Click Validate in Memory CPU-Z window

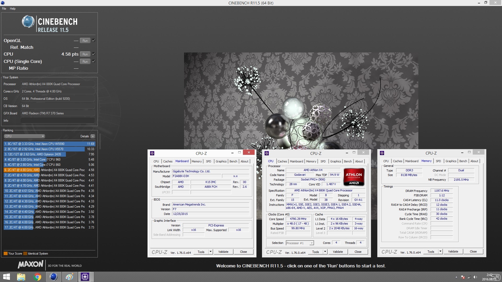click(453, 252)
